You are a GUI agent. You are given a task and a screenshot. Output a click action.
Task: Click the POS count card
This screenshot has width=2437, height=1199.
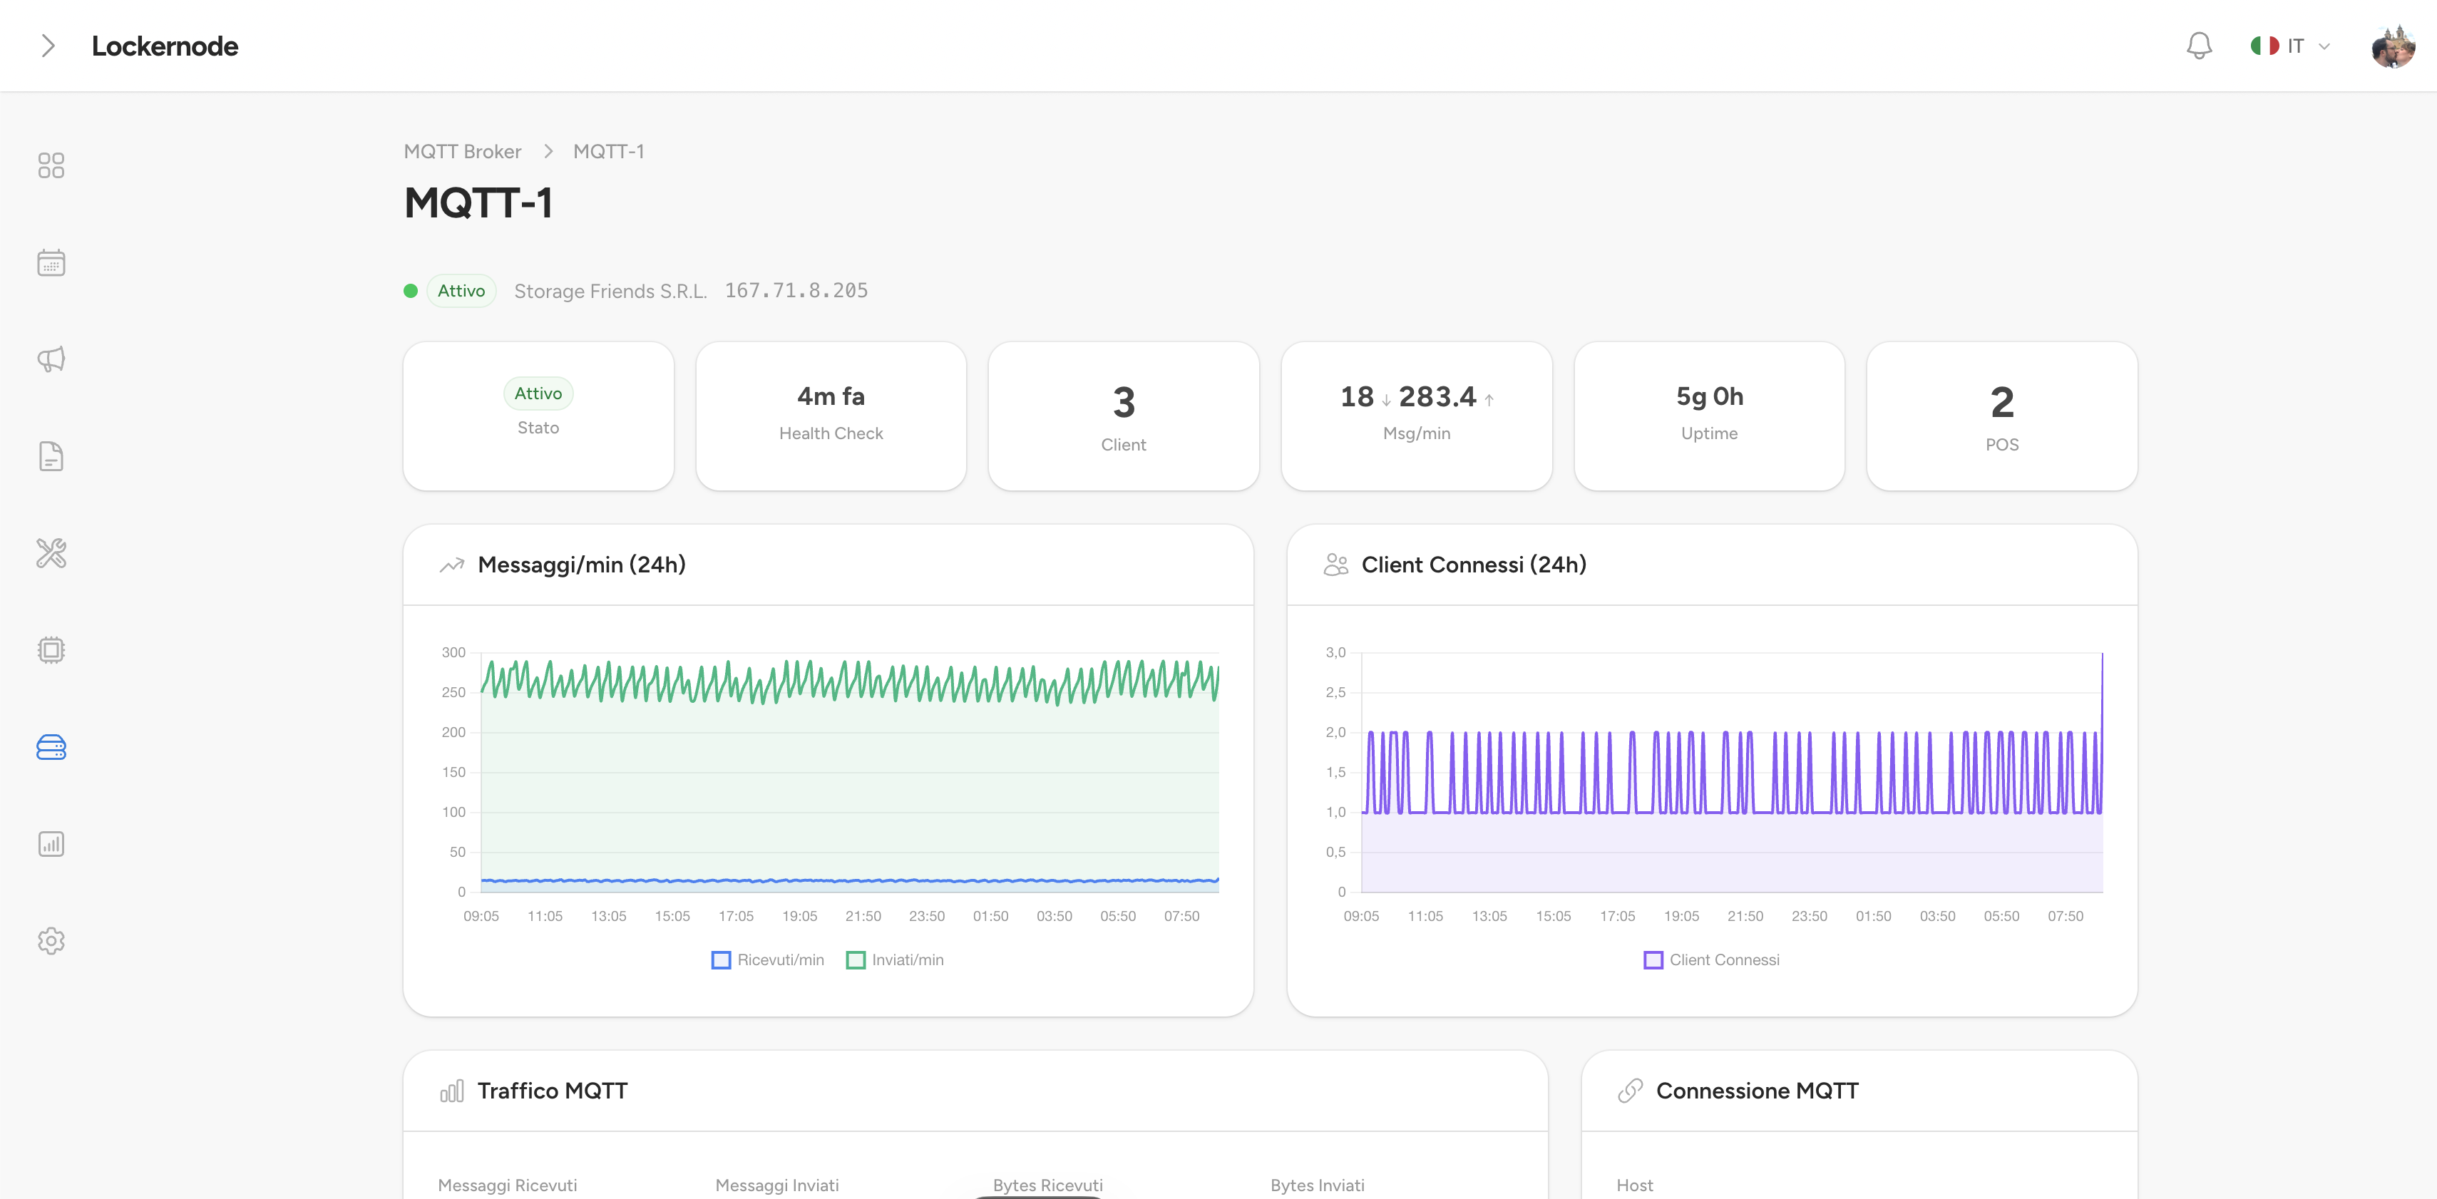(2002, 416)
